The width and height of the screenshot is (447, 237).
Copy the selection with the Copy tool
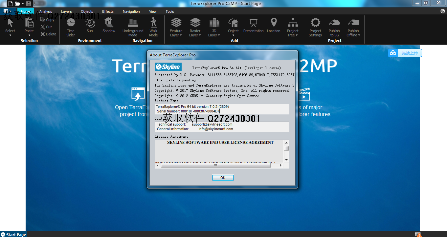coord(47,20)
